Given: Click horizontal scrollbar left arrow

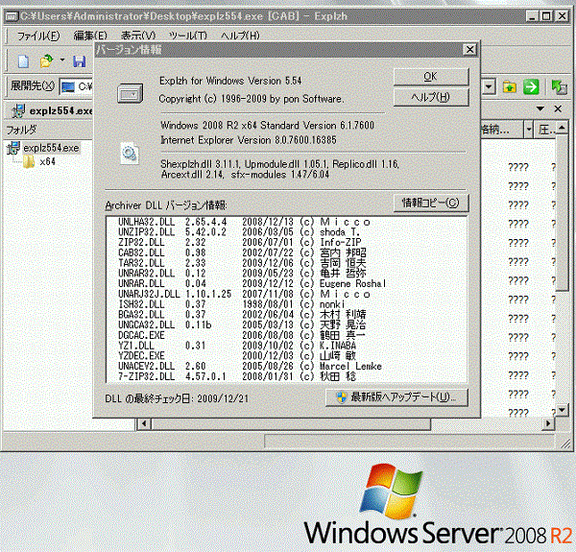Looking at the screenshot, I should coord(144,423).
